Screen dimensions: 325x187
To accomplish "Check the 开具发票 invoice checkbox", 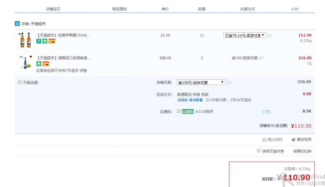I will tap(20, 82).
